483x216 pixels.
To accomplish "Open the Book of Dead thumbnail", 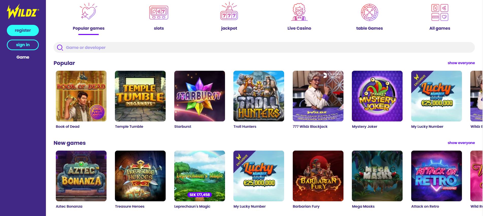I will tap(81, 96).
